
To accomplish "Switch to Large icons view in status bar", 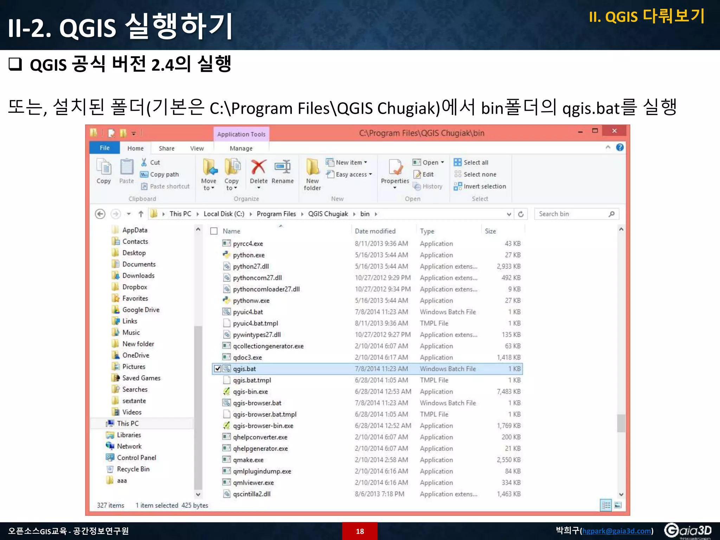I will (x=618, y=505).
